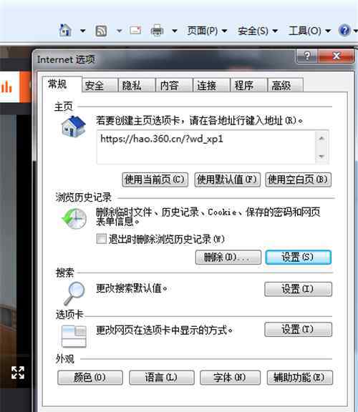Click the Printer icon in toolbar
The image size is (358, 412).
157,31
